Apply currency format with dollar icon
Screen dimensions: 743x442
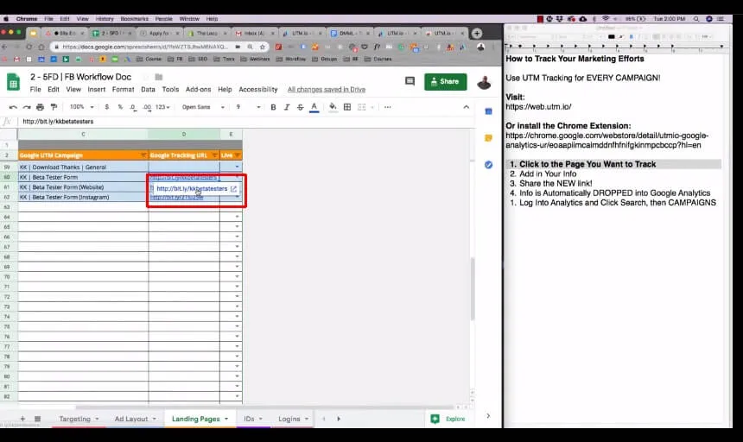(106, 107)
